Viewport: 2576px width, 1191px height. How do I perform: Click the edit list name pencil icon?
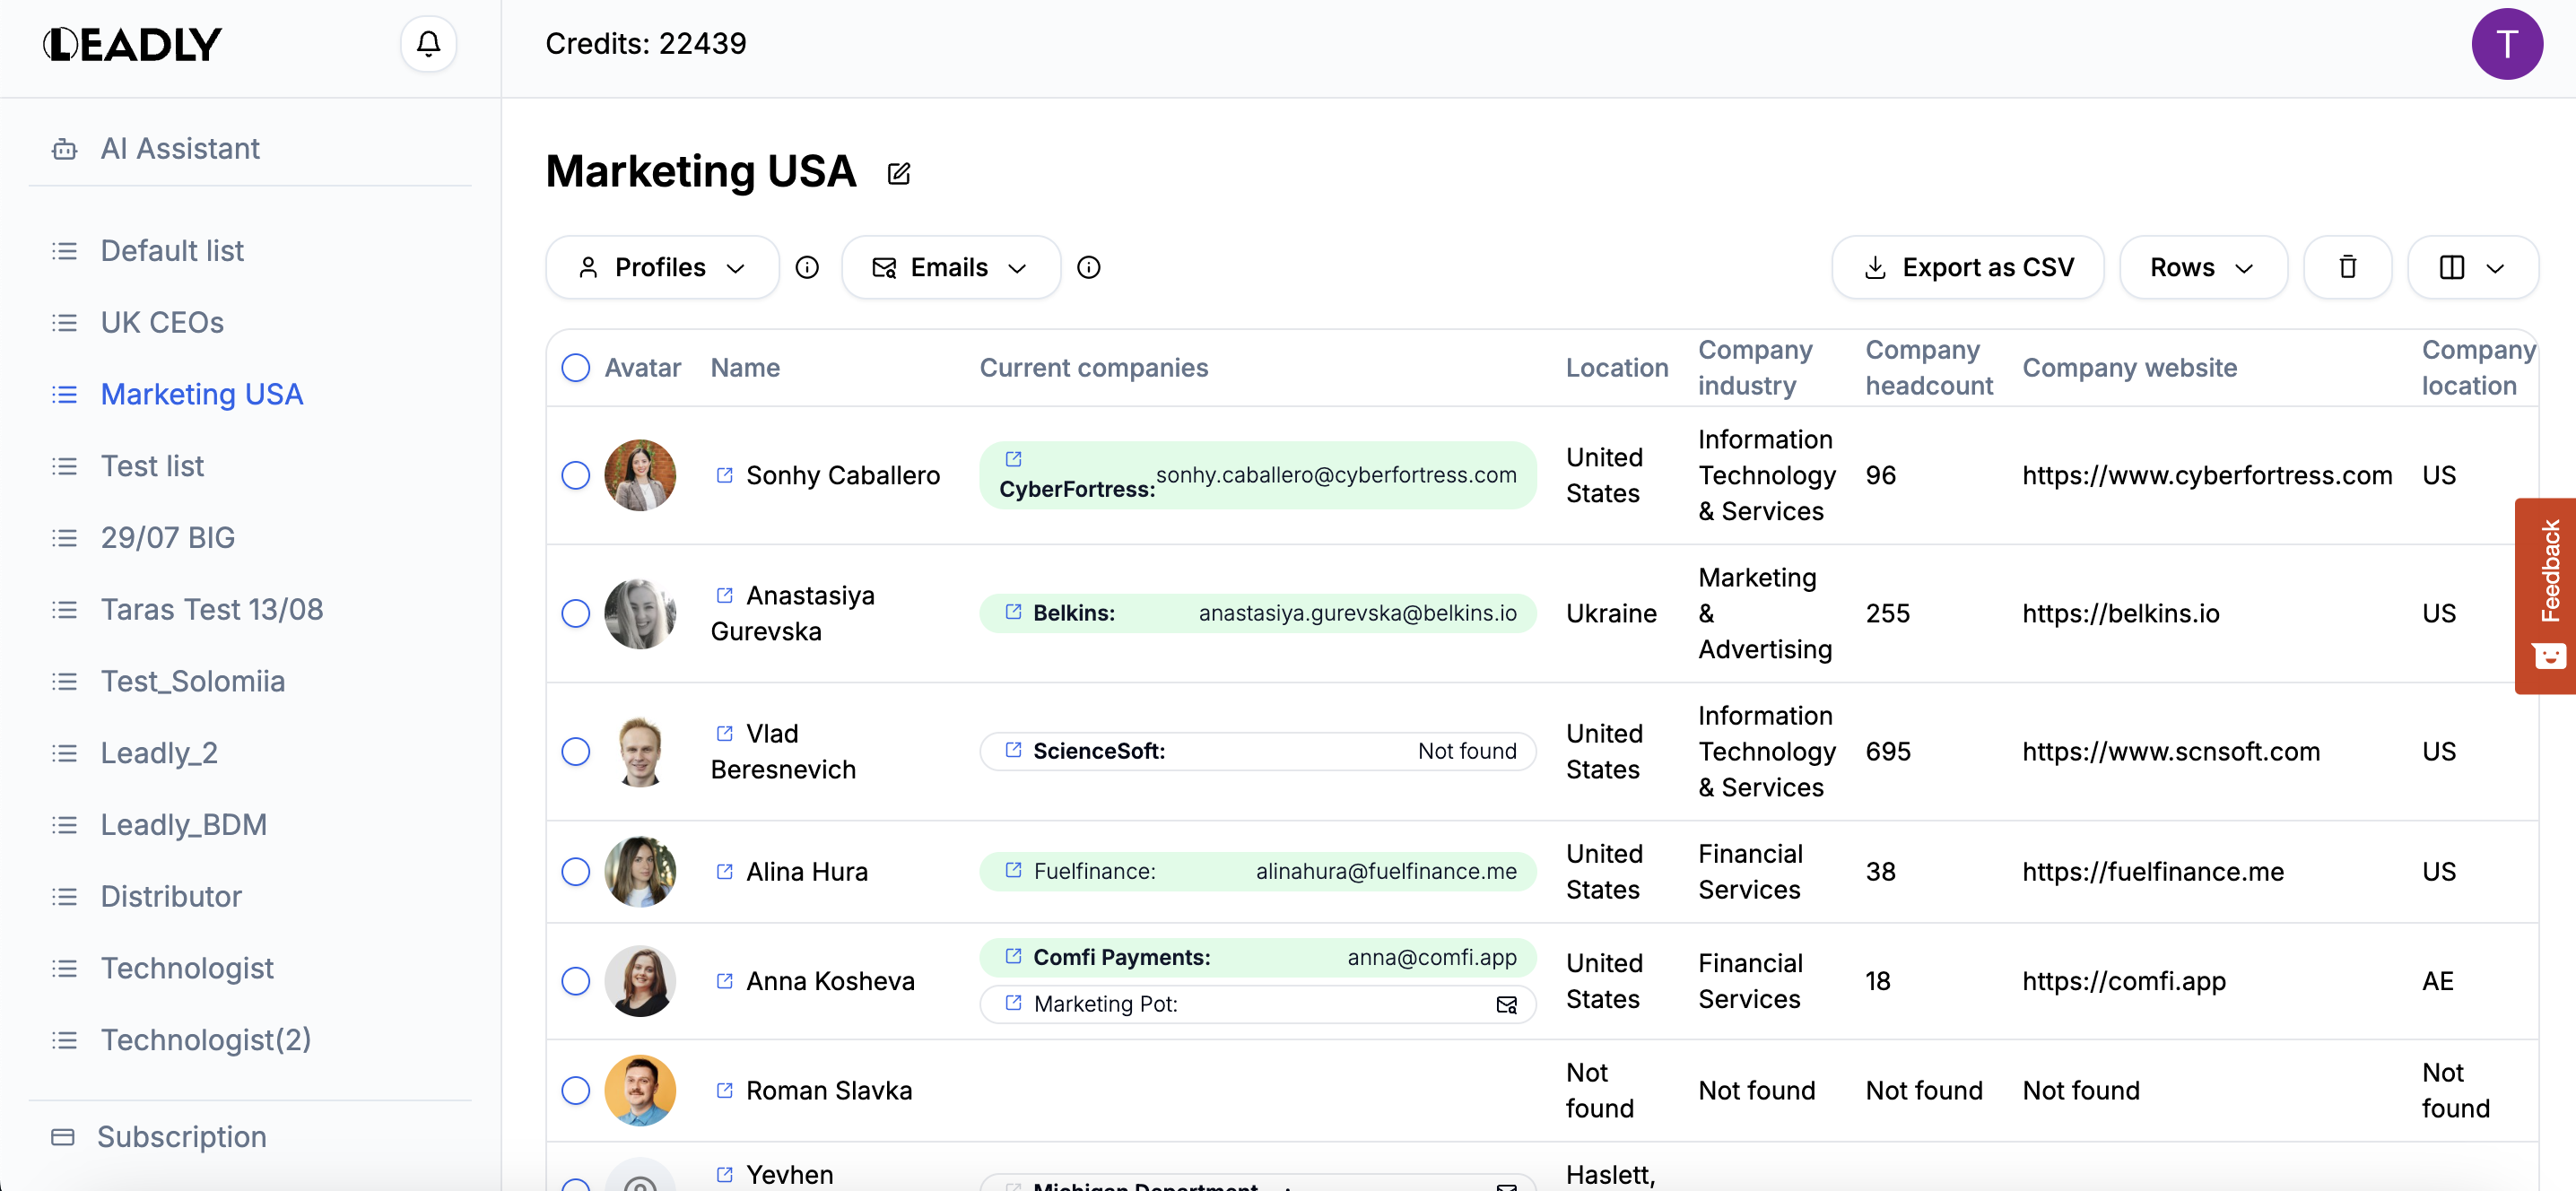(x=898, y=174)
